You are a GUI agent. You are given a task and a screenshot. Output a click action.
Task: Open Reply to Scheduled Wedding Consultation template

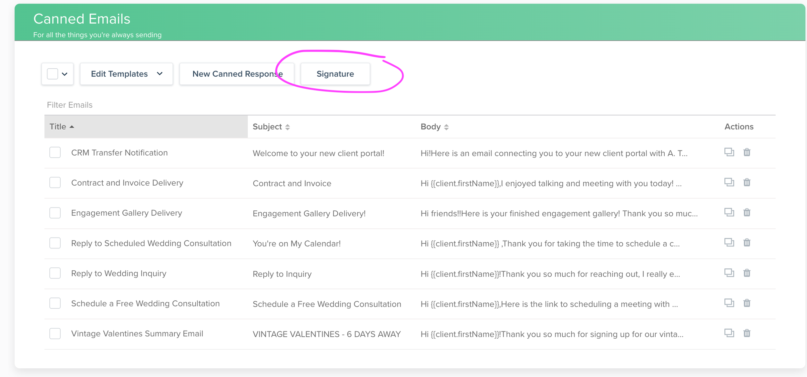pyautogui.click(x=151, y=243)
